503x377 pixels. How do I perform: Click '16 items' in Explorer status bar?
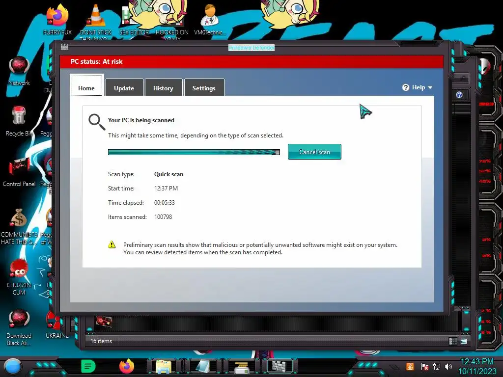click(x=101, y=341)
